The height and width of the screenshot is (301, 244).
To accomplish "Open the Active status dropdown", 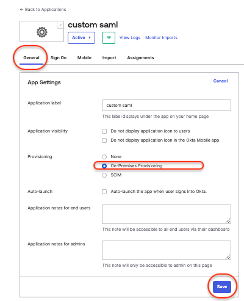I will pos(81,38).
